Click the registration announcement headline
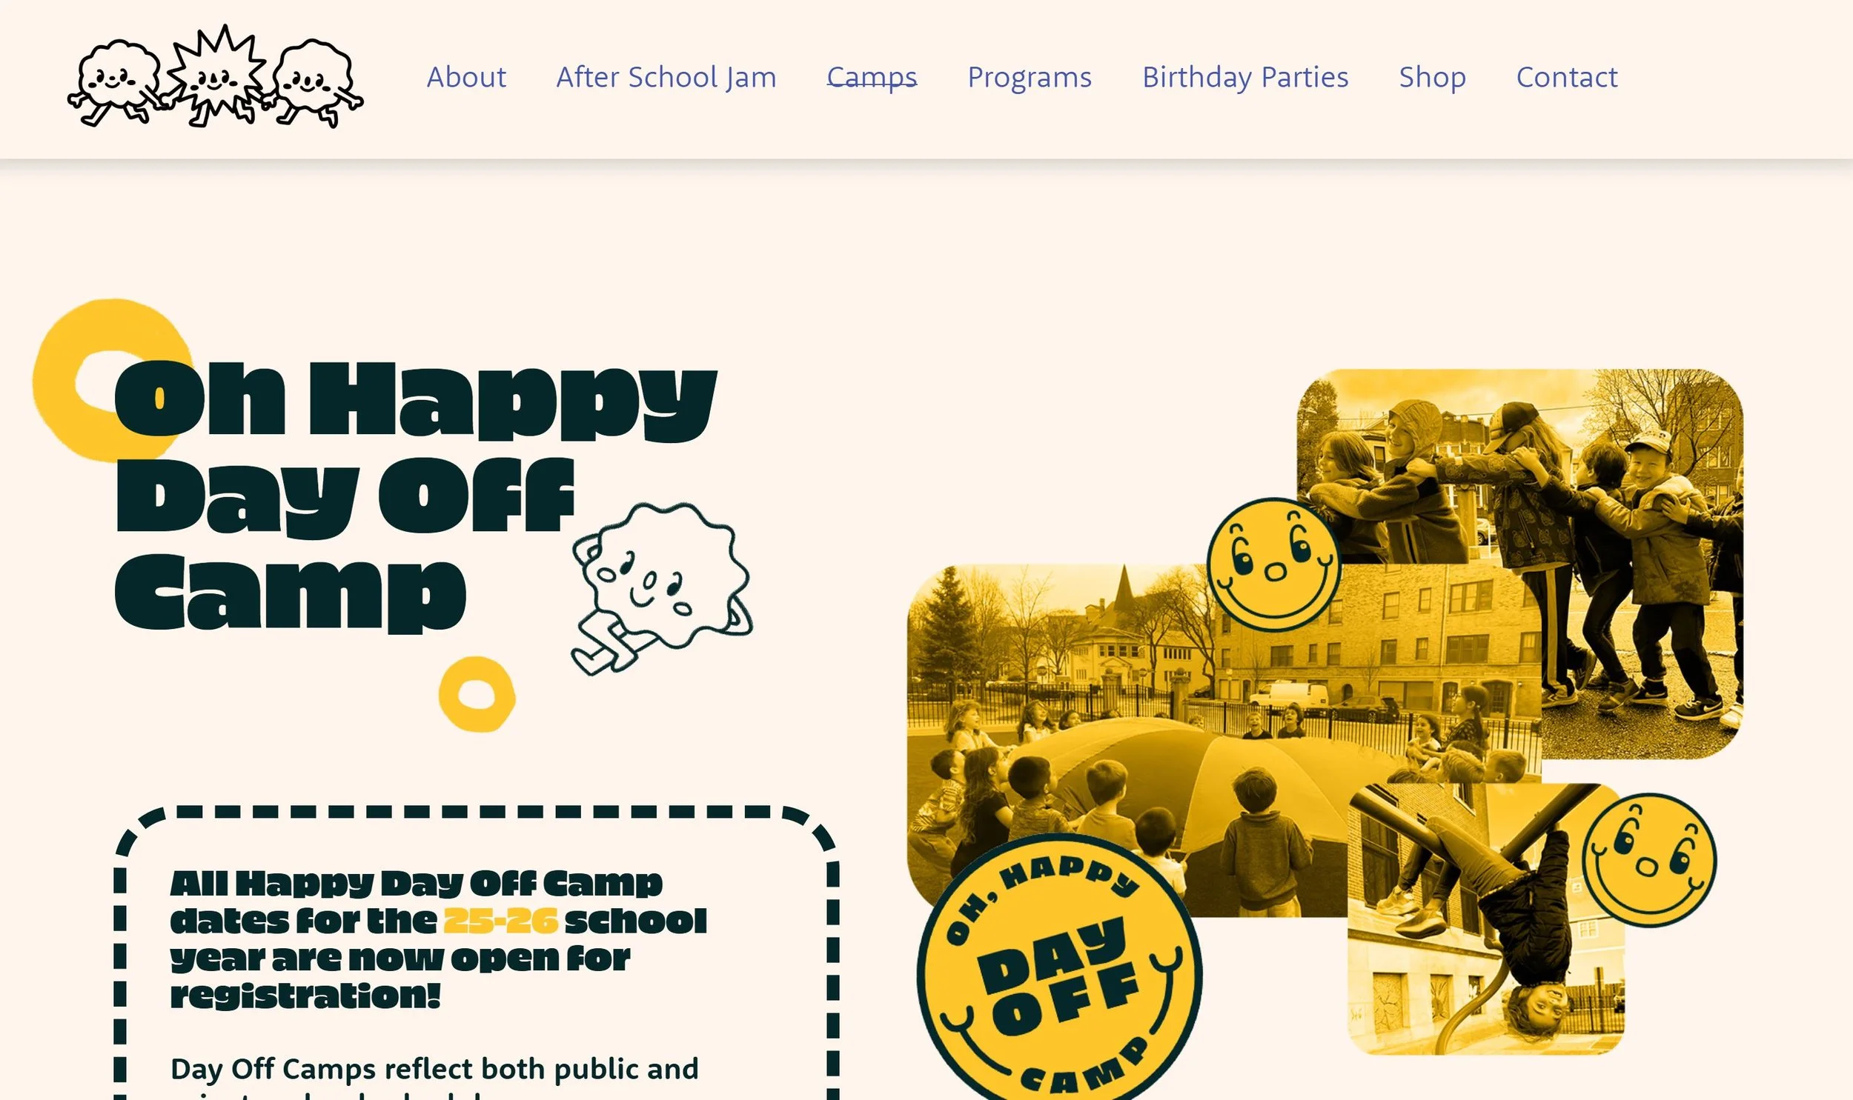Viewport: 1853px width, 1100px height. (x=438, y=939)
